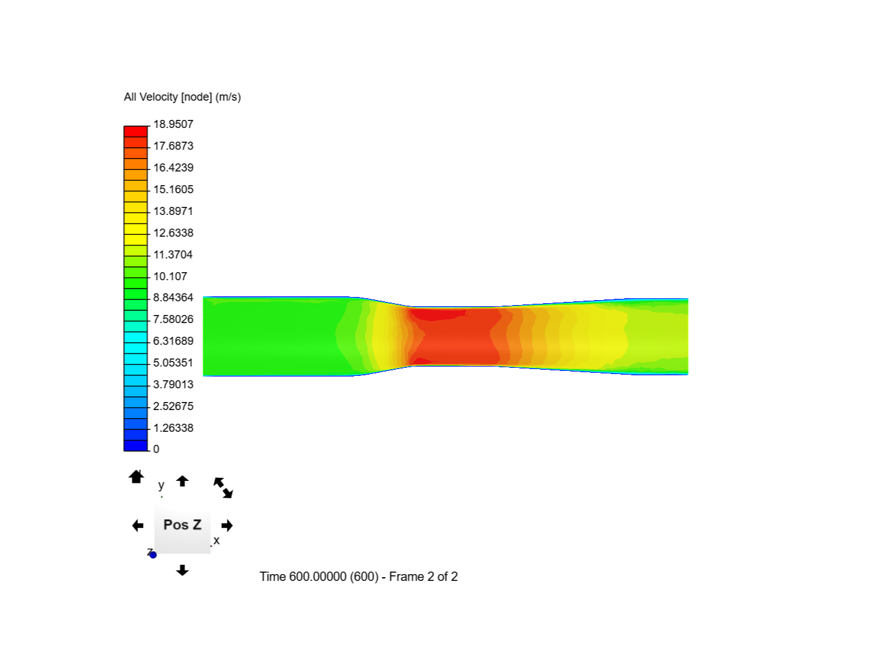Click the diagonal double-headed arrow icon

pyautogui.click(x=223, y=488)
